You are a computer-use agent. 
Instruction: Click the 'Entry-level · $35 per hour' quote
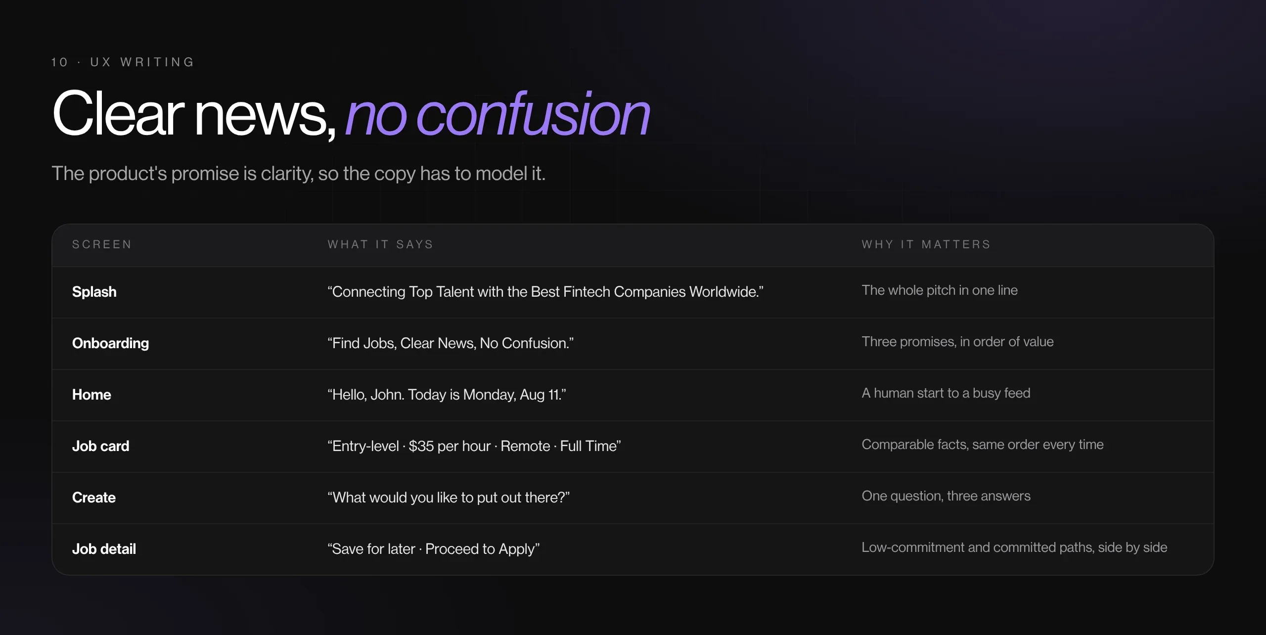pyautogui.click(x=474, y=446)
